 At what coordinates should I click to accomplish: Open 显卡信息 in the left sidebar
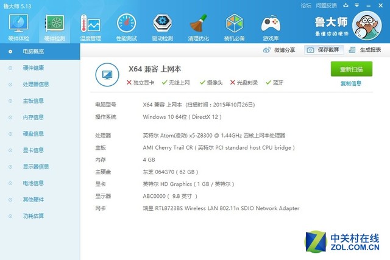point(33,150)
